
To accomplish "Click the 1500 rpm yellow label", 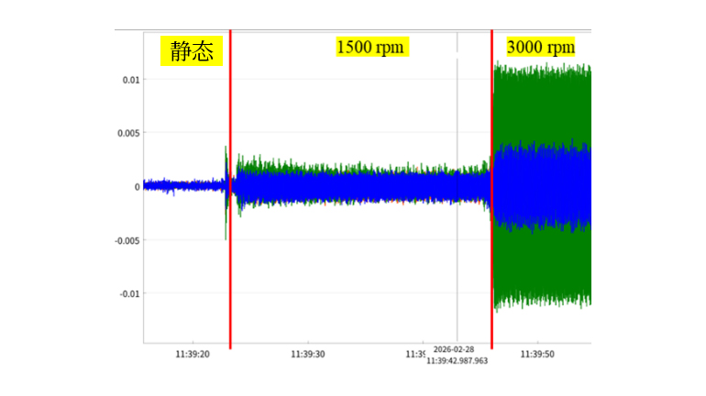I will 372,47.
